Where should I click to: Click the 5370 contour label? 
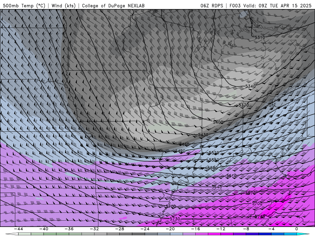click(x=243, y=105)
